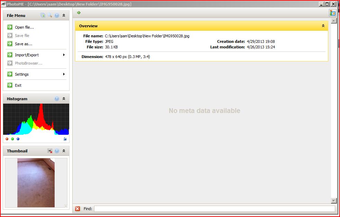Select Save as... in File Menu
This screenshot has height=217, width=340.
click(23, 44)
